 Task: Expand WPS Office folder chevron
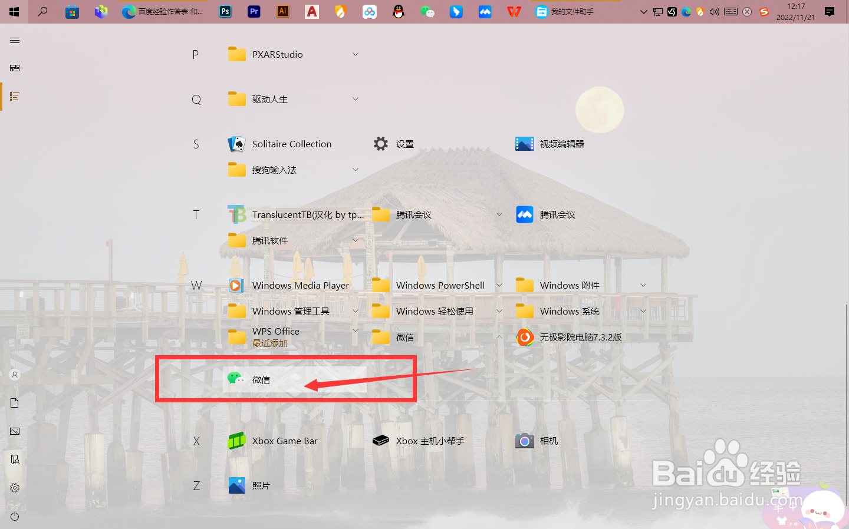(356, 331)
